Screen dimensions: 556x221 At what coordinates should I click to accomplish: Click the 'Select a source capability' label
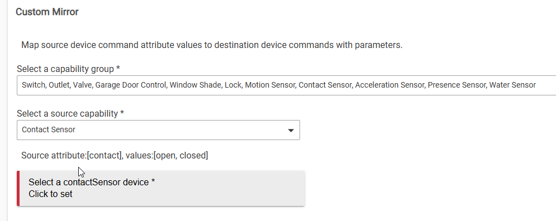point(70,113)
